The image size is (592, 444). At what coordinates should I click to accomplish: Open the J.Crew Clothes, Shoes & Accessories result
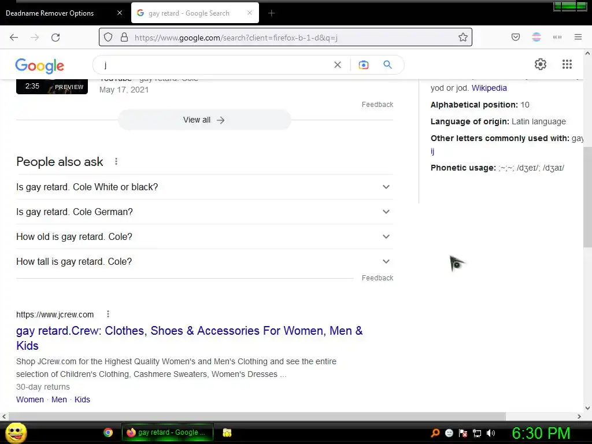tap(189, 338)
